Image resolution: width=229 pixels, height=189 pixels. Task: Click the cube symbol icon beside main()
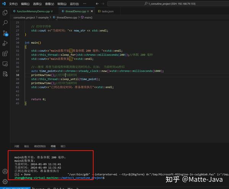82,18
